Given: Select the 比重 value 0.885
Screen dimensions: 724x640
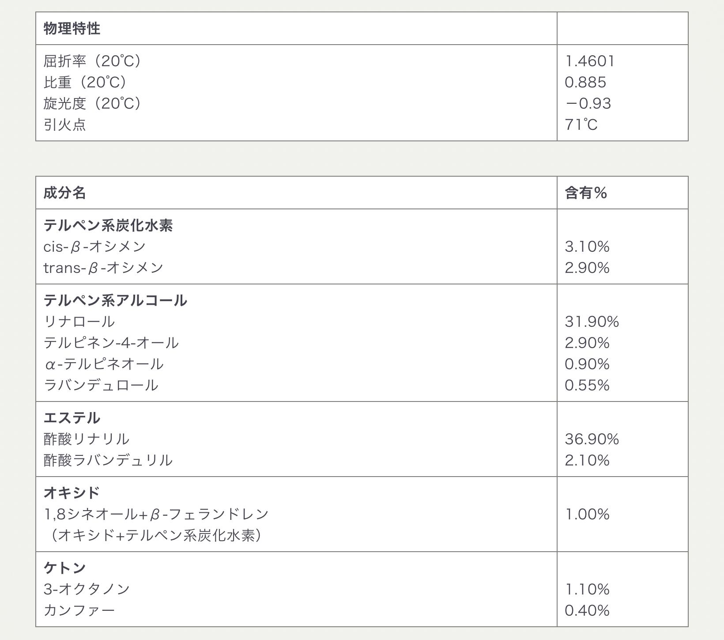Looking at the screenshot, I should click(585, 82).
